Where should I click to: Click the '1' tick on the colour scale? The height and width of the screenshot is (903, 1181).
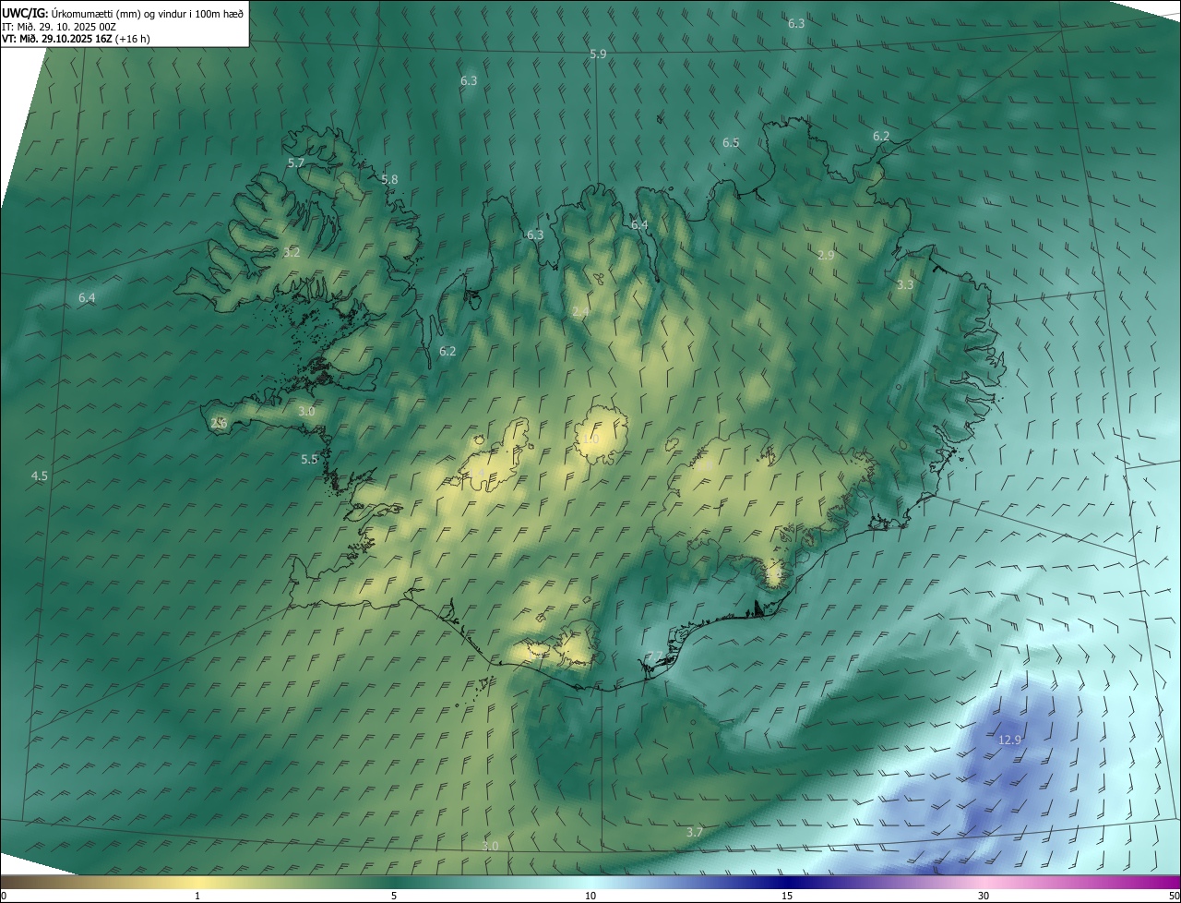click(197, 896)
